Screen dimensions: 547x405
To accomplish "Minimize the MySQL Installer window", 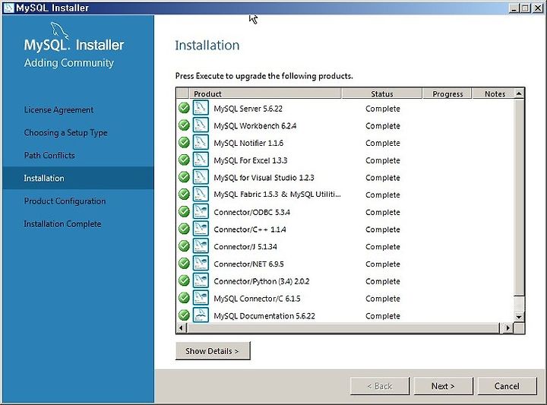I will click(513, 8).
